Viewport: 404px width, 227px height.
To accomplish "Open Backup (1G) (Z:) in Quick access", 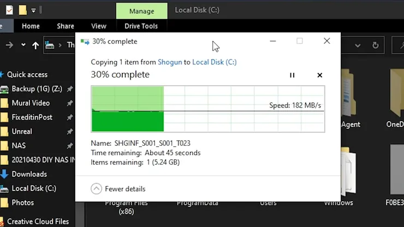I will pos(37,89).
